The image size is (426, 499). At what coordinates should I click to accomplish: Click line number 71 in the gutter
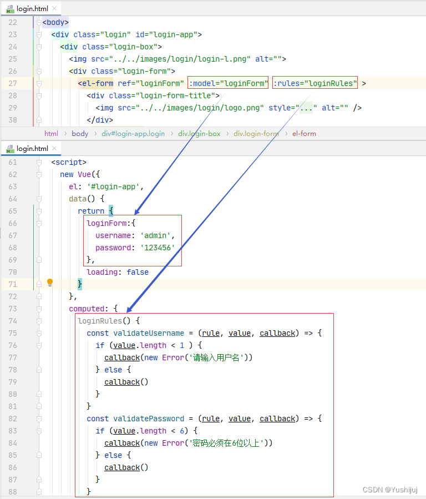(13, 284)
